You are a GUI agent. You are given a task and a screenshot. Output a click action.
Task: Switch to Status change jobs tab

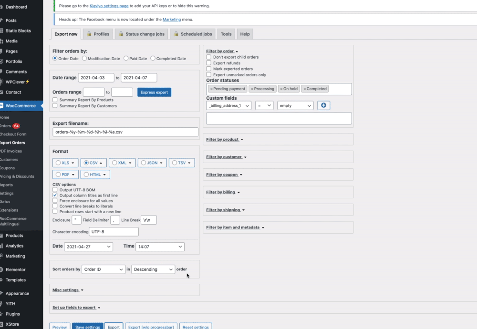point(142,34)
